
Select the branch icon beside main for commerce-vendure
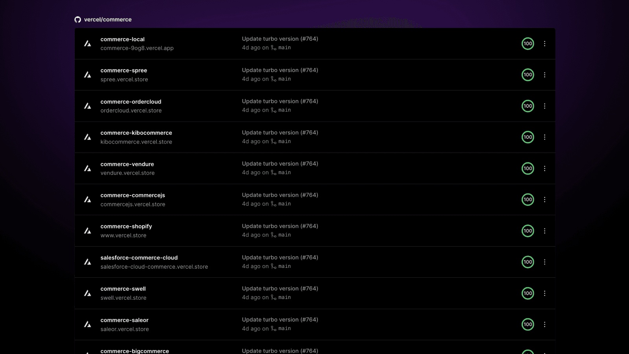273,172
